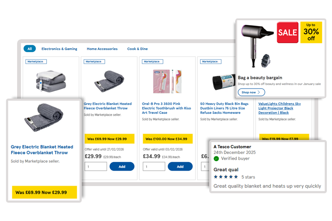Switch to Electronics & Gaming tab
The height and width of the screenshot is (221, 332).
pos(59,49)
